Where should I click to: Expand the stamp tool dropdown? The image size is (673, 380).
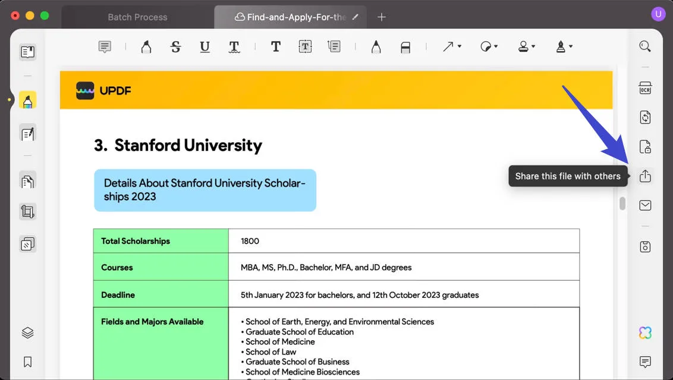[527, 46]
